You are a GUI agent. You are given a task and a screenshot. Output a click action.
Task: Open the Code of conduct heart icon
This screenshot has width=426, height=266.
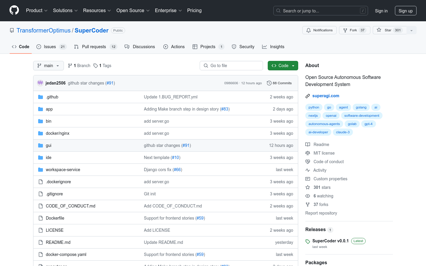[308, 162]
